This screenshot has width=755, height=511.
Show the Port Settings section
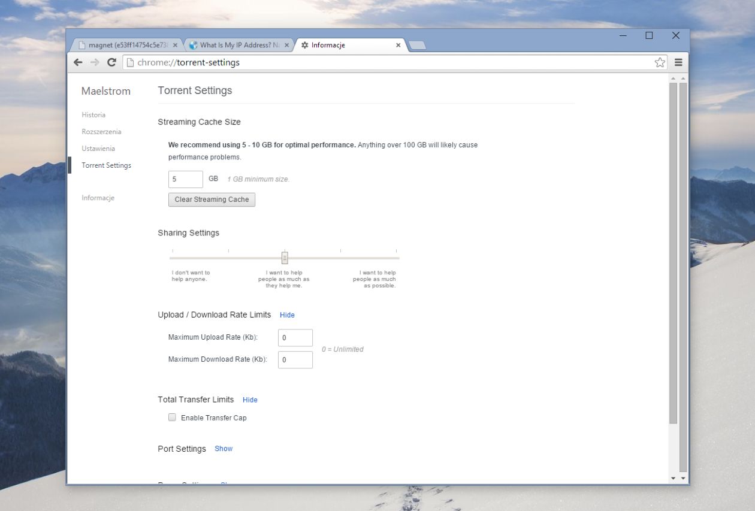(x=224, y=449)
